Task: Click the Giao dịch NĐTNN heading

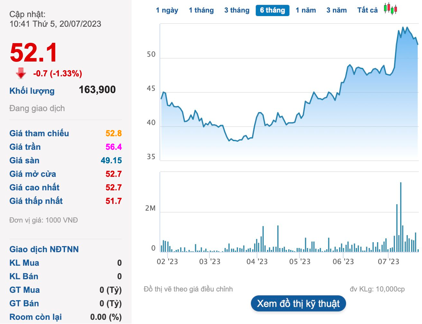Action: (x=44, y=249)
